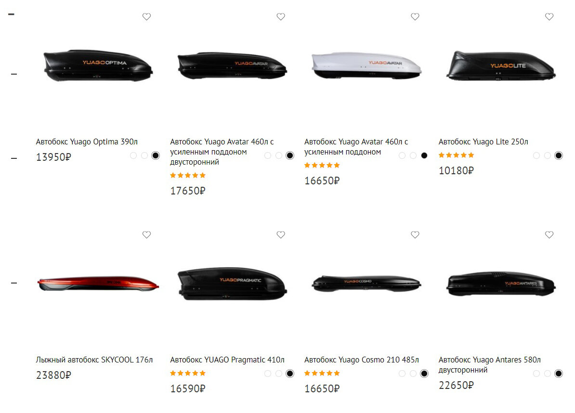View five-star rating of Yuago Lite 250л
Image resolution: width=575 pixels, height=413 pixels.
pyautogui.click(x=456, y=155)
